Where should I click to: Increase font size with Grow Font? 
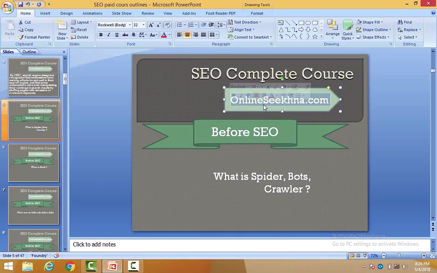click(x=151, y=25)
